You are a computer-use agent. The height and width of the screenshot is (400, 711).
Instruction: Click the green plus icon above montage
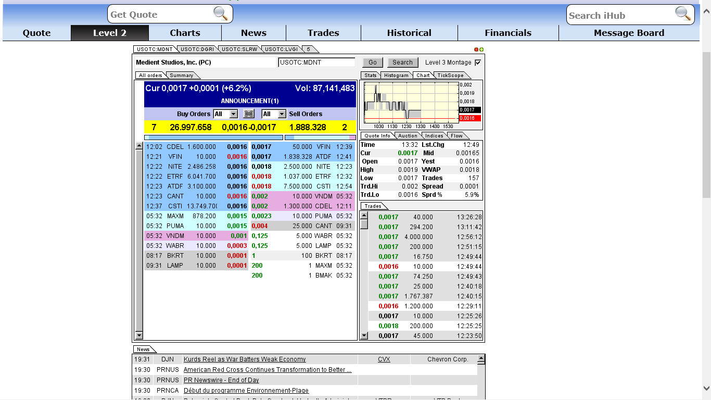(x=481, y=49)
